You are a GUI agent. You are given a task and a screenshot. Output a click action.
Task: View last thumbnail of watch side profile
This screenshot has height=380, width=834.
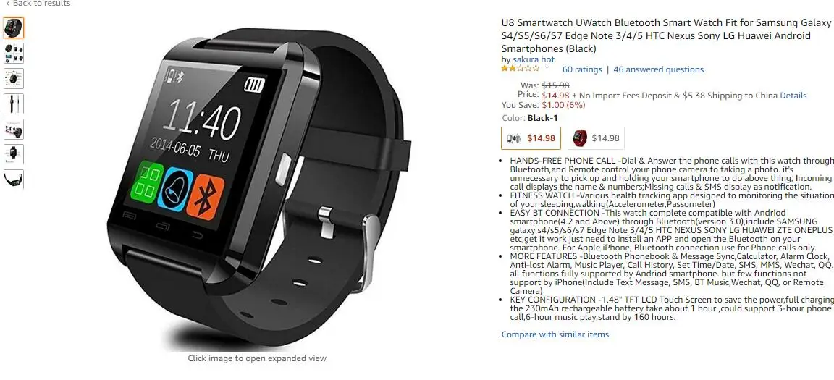[x=13, y=179]
